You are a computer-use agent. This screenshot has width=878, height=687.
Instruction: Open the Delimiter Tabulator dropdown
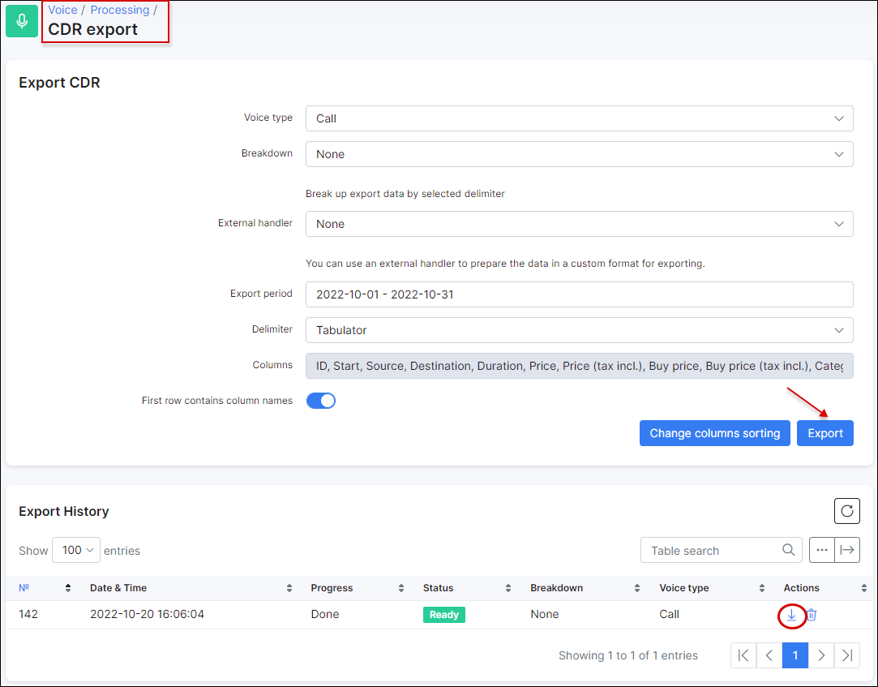click(580, 330)
